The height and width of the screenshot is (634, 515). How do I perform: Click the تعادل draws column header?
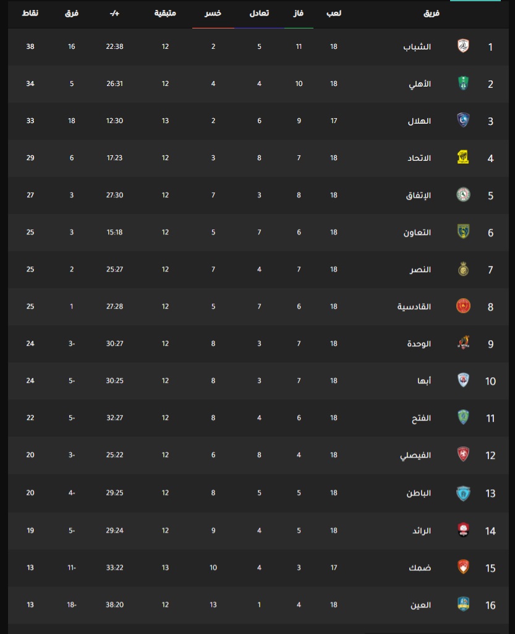(x=259, y=14)
